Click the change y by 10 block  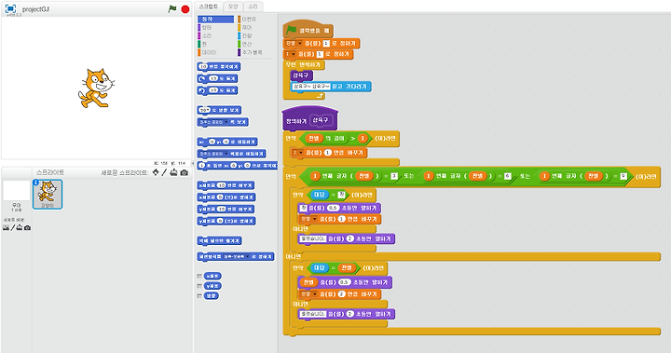click(x=226, y=210)
